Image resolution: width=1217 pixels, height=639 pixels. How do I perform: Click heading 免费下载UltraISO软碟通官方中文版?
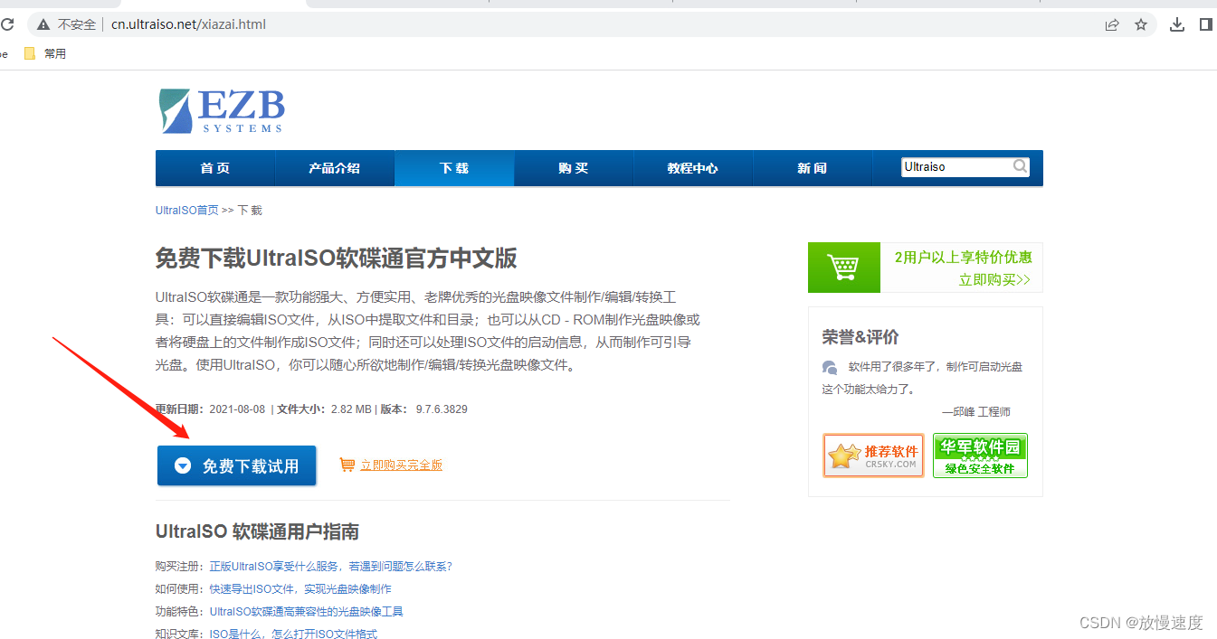tap(337, 258)
